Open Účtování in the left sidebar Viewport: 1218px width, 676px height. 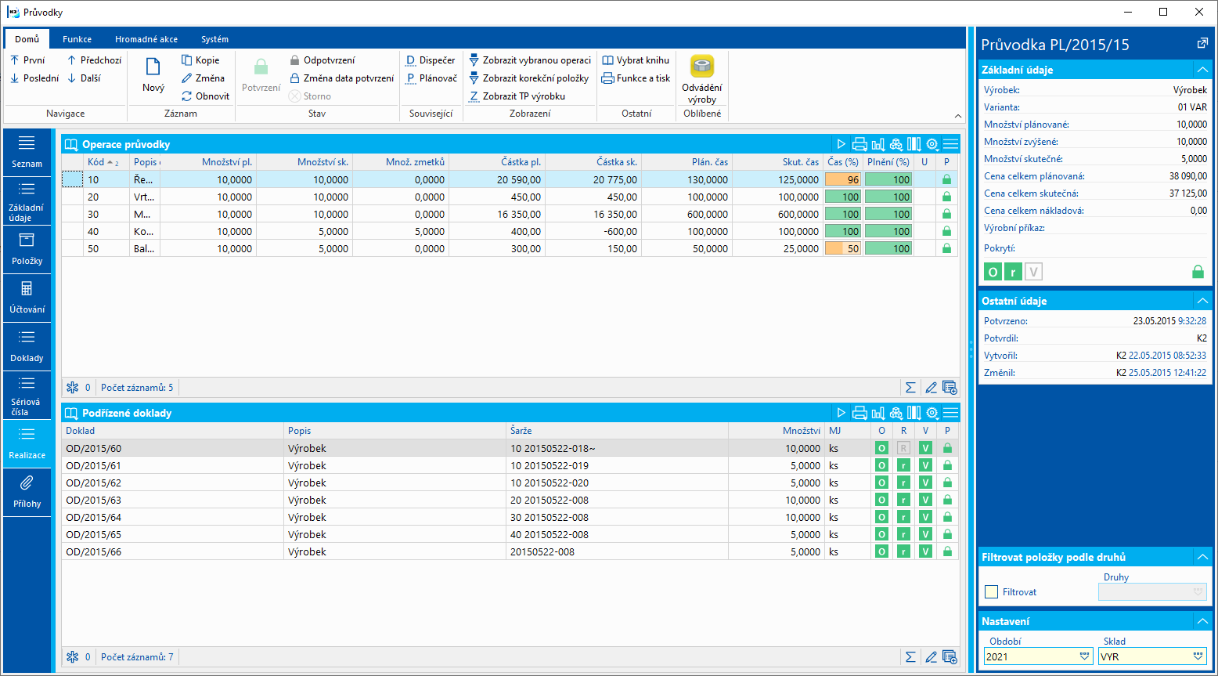click(x=27, y=297)
